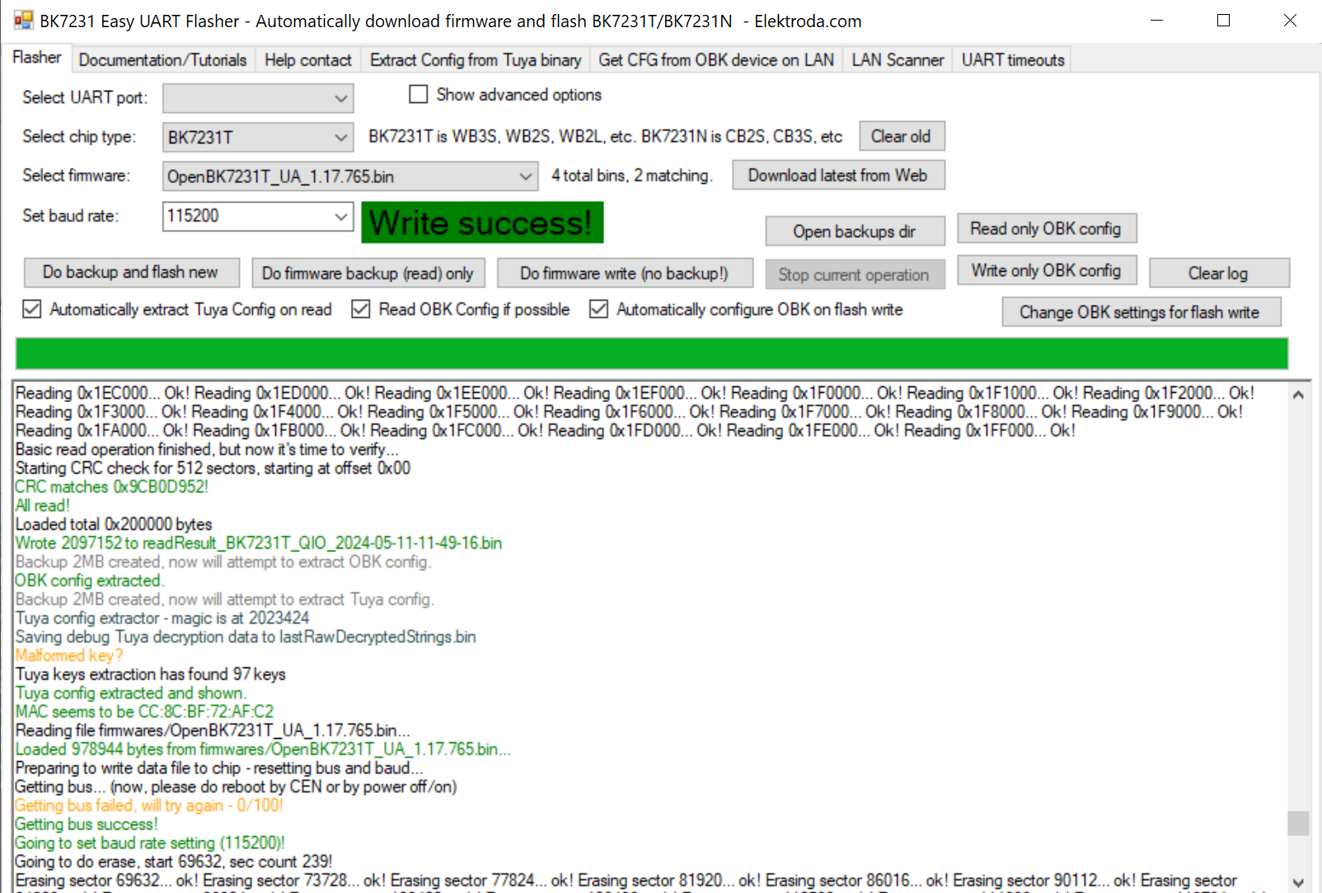Viewport: 1322px width, 893px height.
Task: Click the BK7231 Flasher app icon in title bar
Action: [23, 21]
